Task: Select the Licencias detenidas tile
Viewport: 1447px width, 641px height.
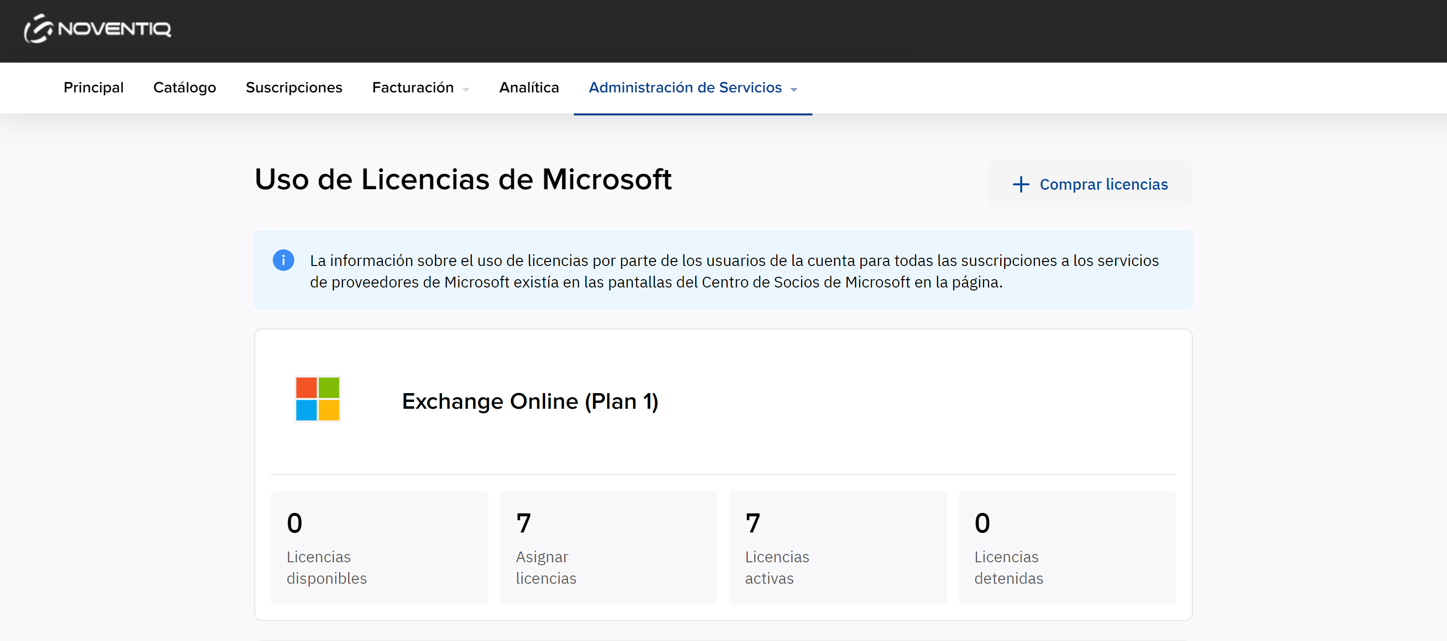Action: (1067, 547)
